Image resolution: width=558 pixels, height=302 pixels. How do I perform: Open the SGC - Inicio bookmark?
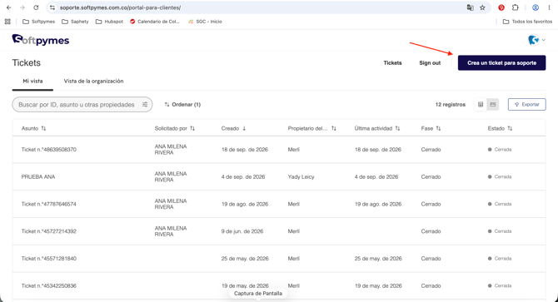(205, 22)
